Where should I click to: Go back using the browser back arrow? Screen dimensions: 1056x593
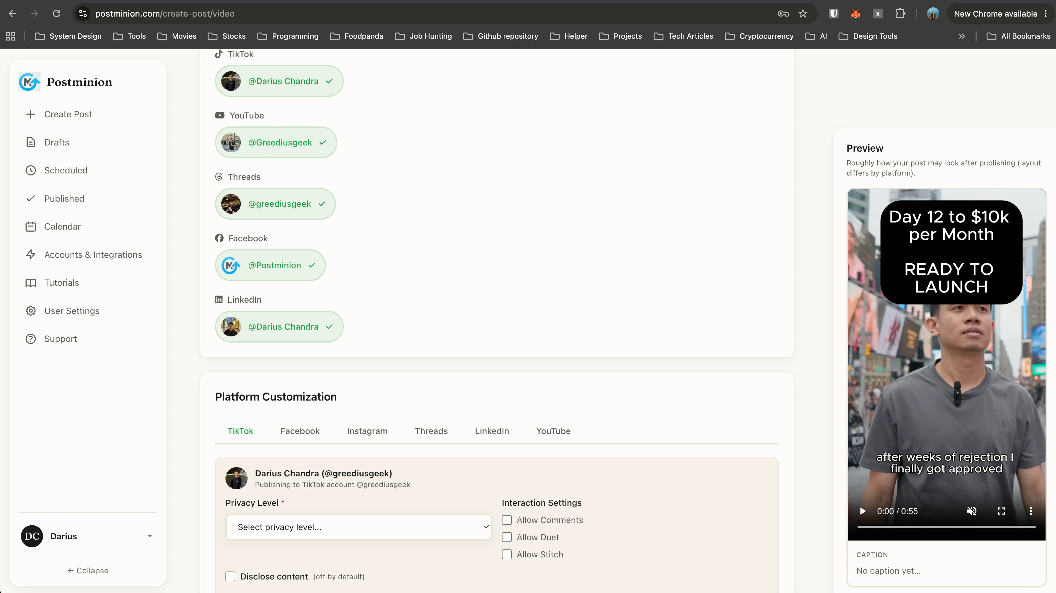[x=12, y=14]
